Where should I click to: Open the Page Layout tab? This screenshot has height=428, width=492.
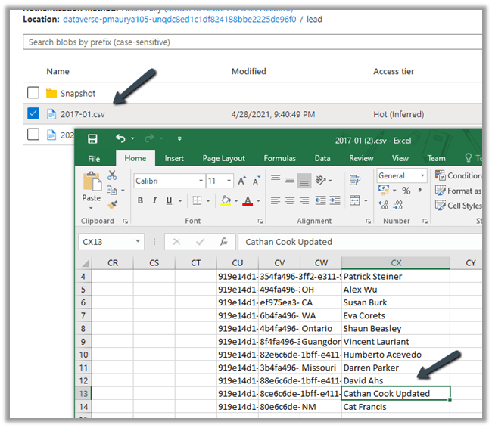click(223, 158)
